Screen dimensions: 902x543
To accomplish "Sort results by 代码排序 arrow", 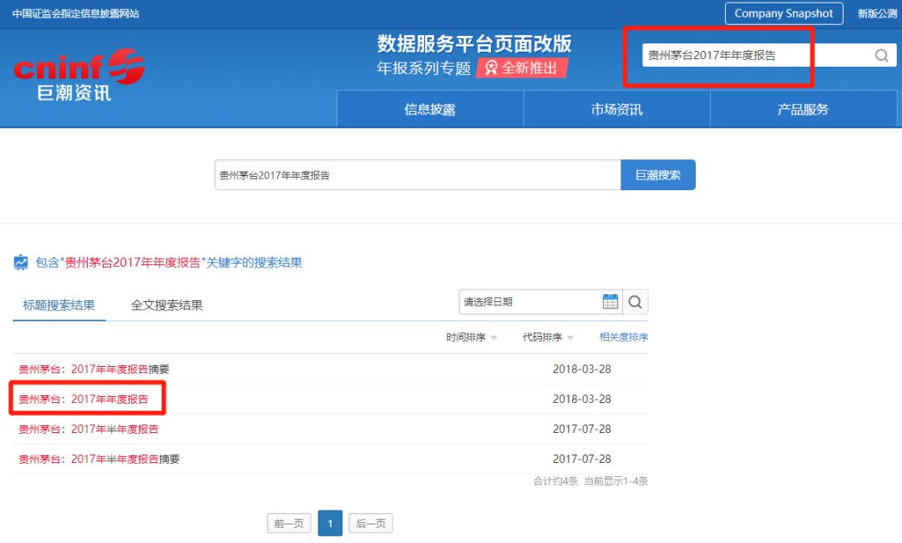I will 570,338.
